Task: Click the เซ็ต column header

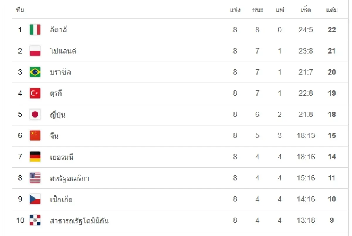Action: click(306, 11)
